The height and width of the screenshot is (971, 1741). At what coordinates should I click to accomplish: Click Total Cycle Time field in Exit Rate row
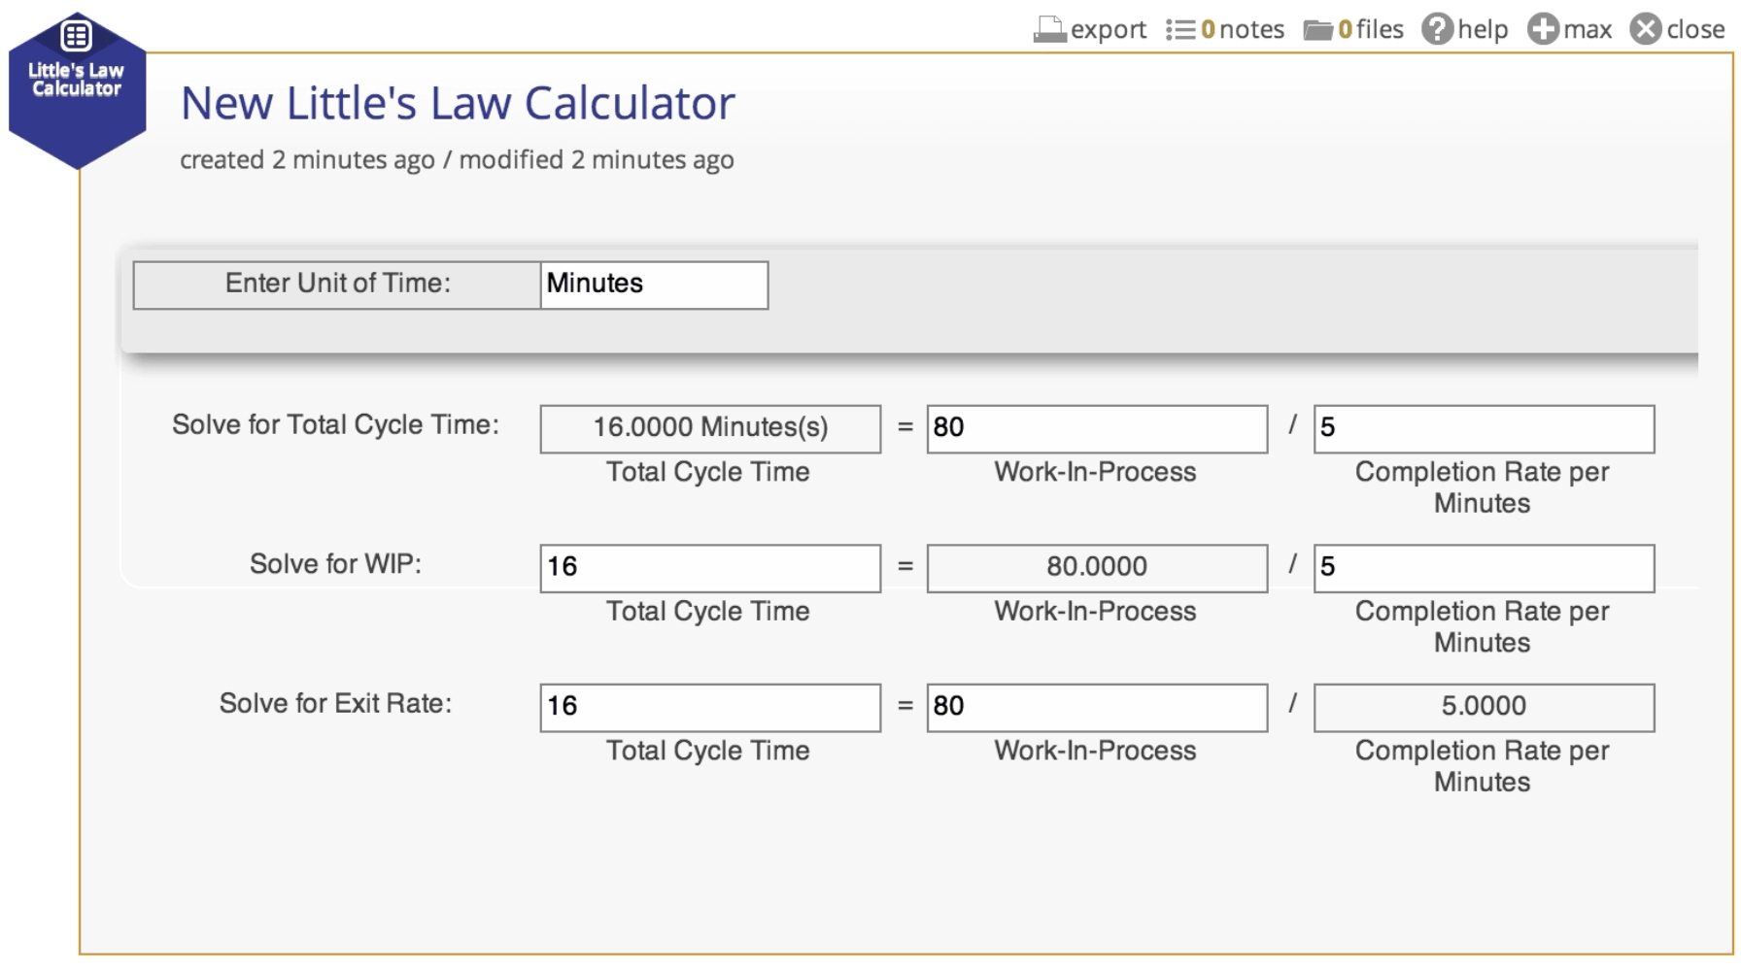[x=710, y=708]
